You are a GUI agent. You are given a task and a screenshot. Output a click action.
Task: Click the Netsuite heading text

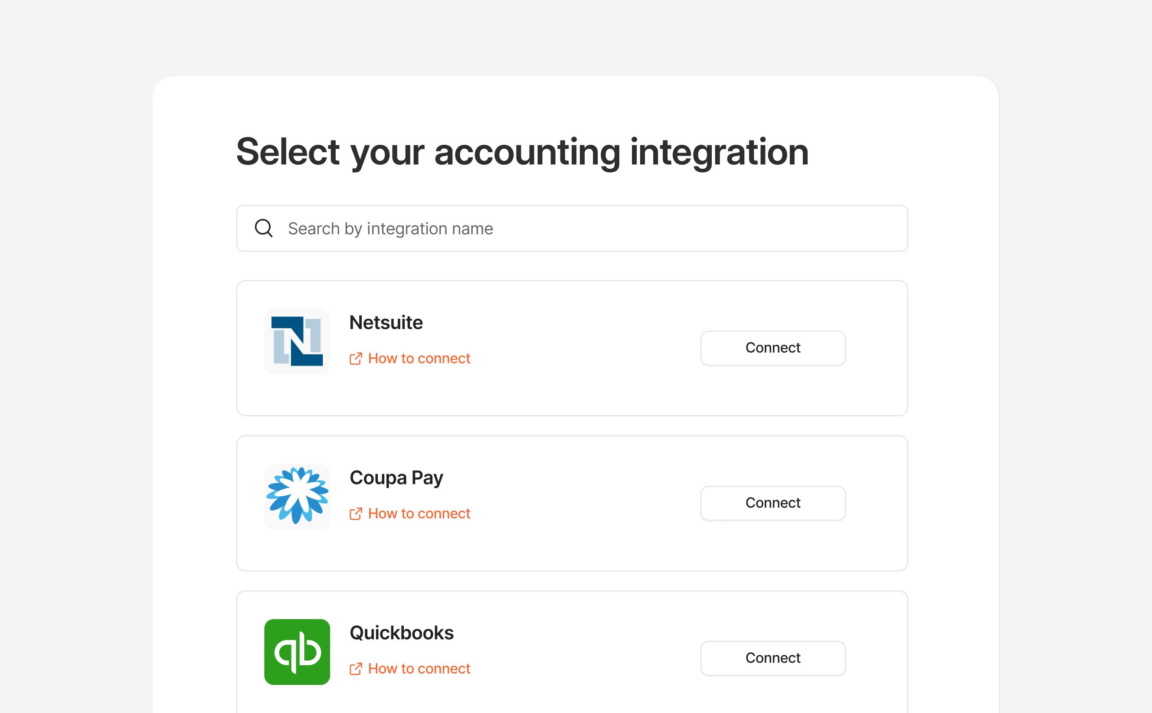385,323
